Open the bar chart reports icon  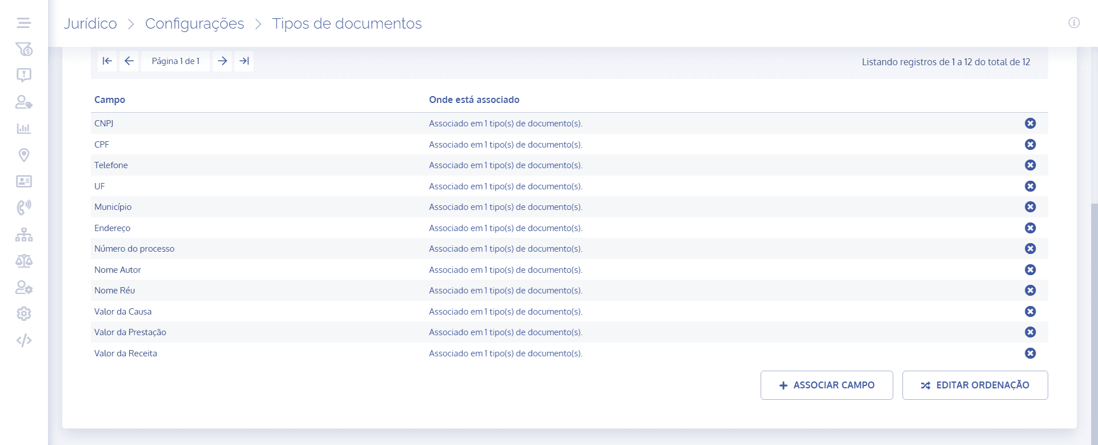click(24, 128)
